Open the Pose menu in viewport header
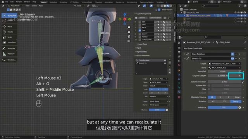 pyautogui.click(x=41, y=6)
